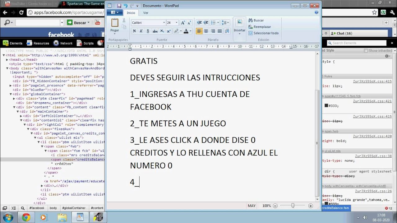Open the font size 24 dropdown
Screen dimensions: 397x223
[x=176, y=23]
